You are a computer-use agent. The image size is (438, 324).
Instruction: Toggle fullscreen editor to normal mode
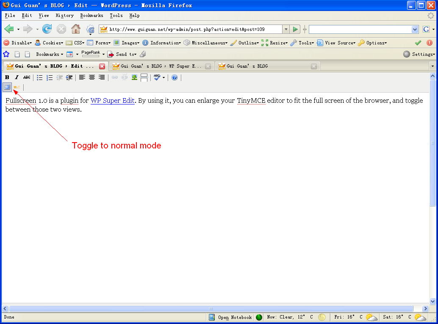click(x=7, y=87)
